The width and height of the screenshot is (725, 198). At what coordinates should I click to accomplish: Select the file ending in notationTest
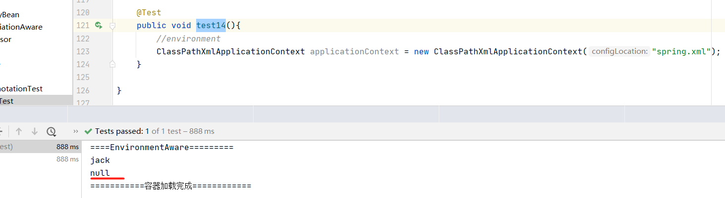click(21, 88)
